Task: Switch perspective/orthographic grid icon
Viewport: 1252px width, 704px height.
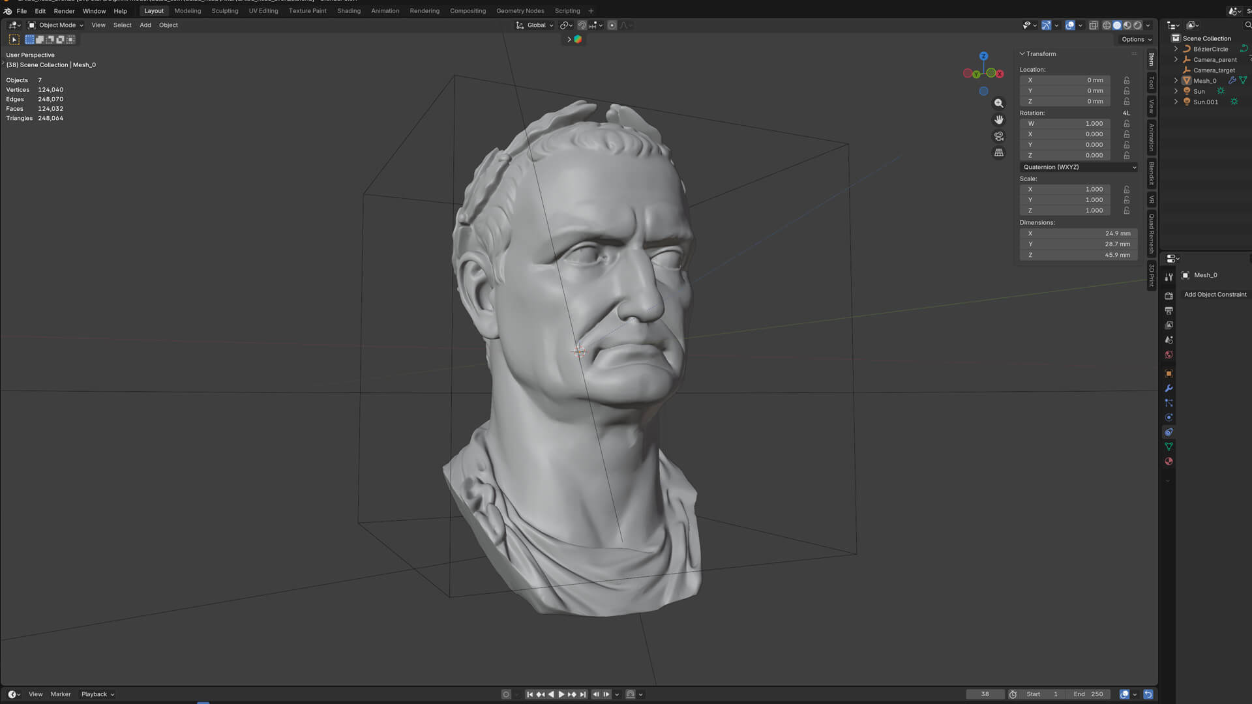Action: 998,153
